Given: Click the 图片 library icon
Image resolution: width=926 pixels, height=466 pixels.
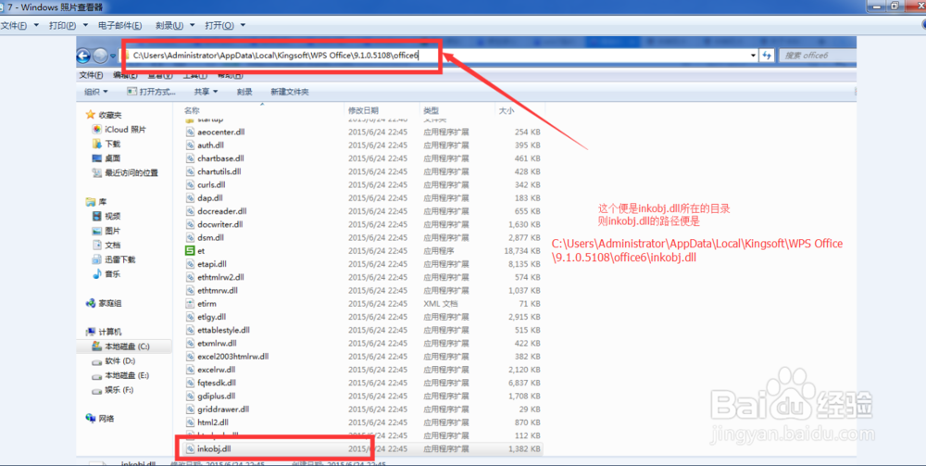Looking at the screenshot, I should click(x=97, y=231).
